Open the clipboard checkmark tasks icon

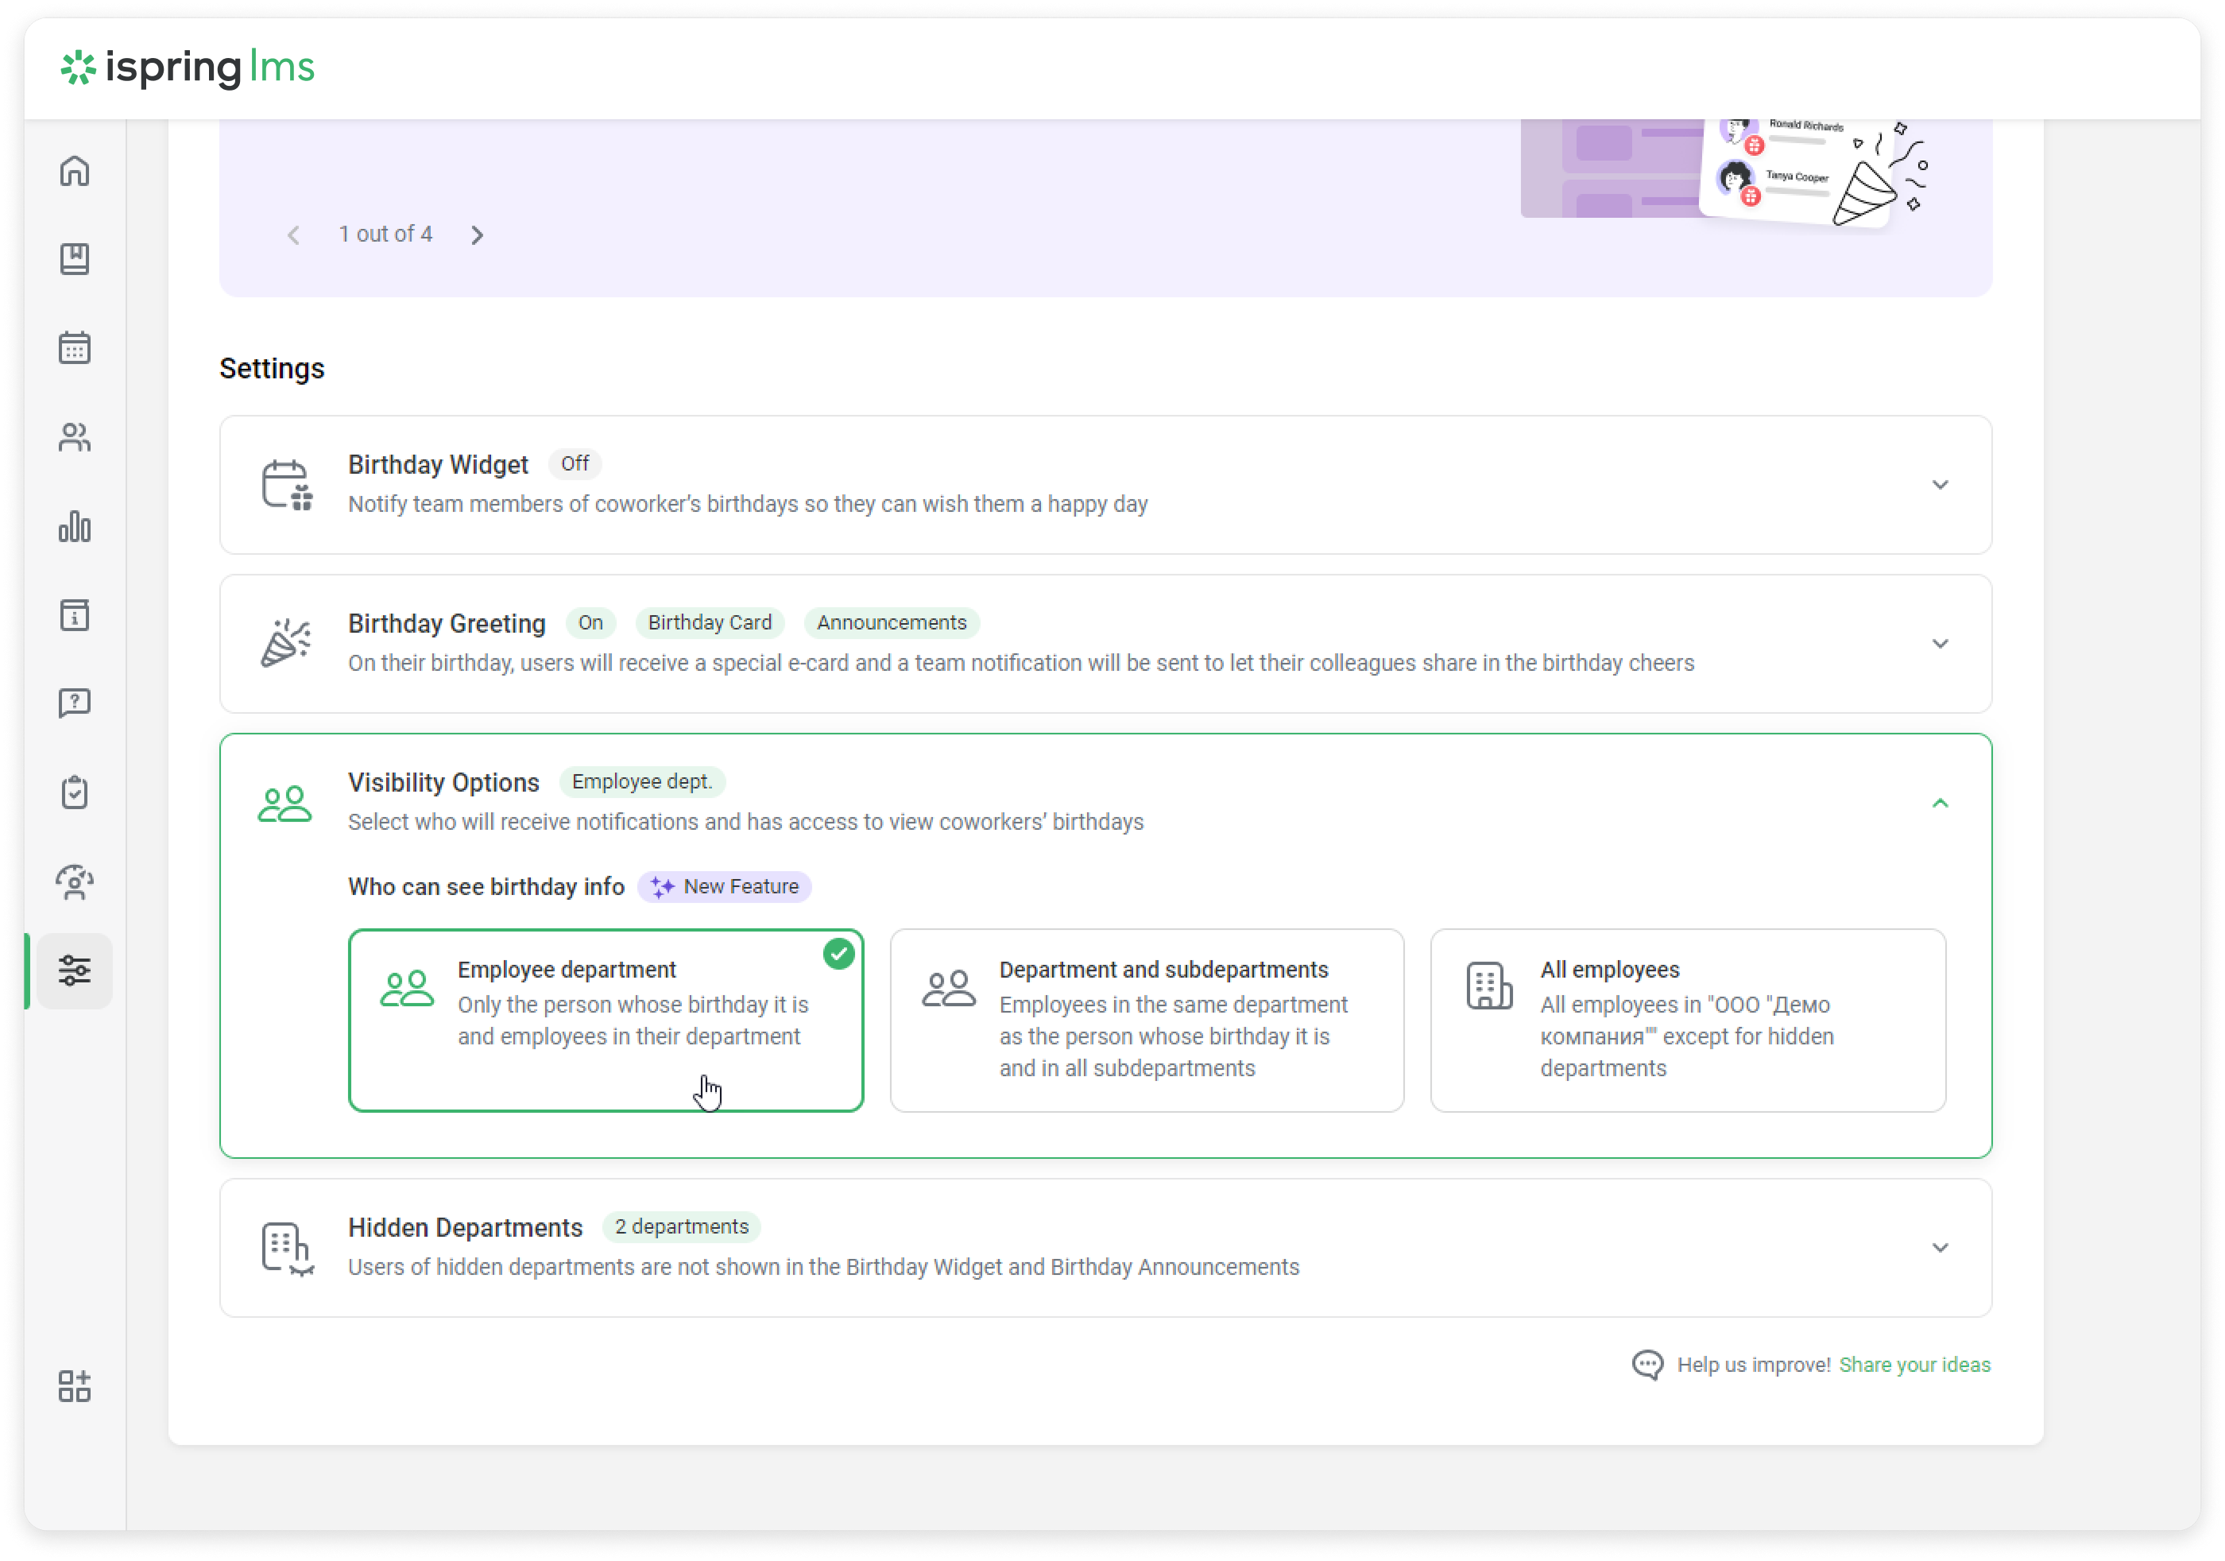pos(75,792)
